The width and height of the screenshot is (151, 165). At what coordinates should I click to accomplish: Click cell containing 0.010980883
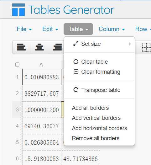tap(42, 77)
